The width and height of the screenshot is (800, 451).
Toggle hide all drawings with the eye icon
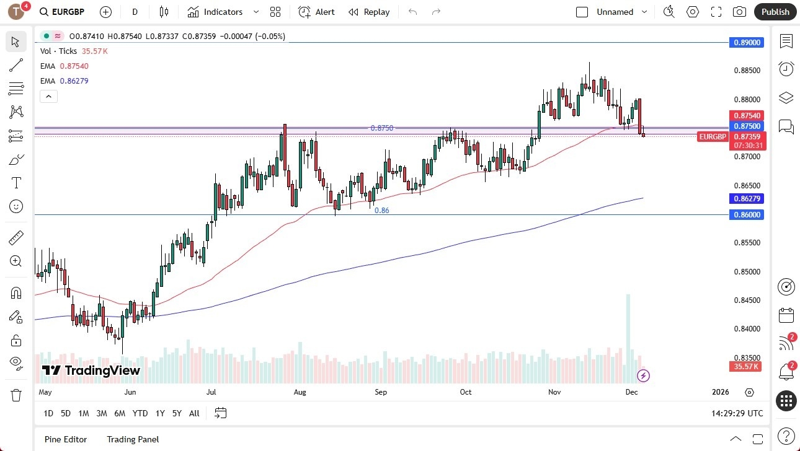(16, 362)
